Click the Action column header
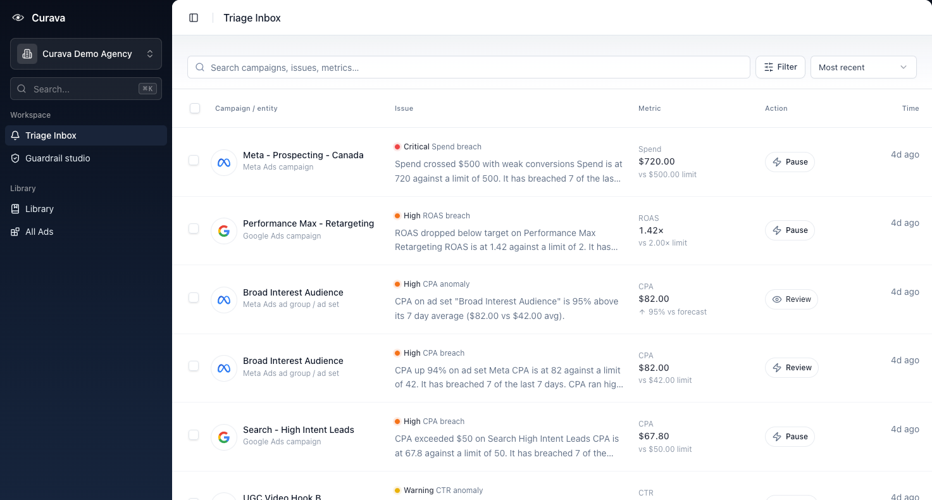This screenshot has height=500, width=932. [x=776, y=108]
